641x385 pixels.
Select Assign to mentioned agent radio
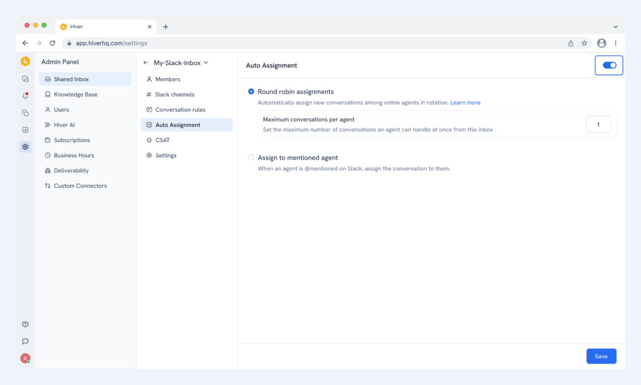pos(251,157)
